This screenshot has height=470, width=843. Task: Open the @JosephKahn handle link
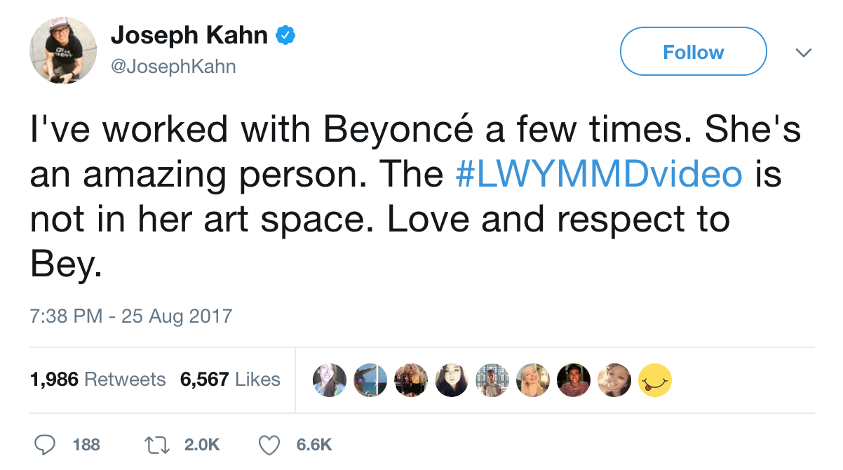click(x=174, y=67)
